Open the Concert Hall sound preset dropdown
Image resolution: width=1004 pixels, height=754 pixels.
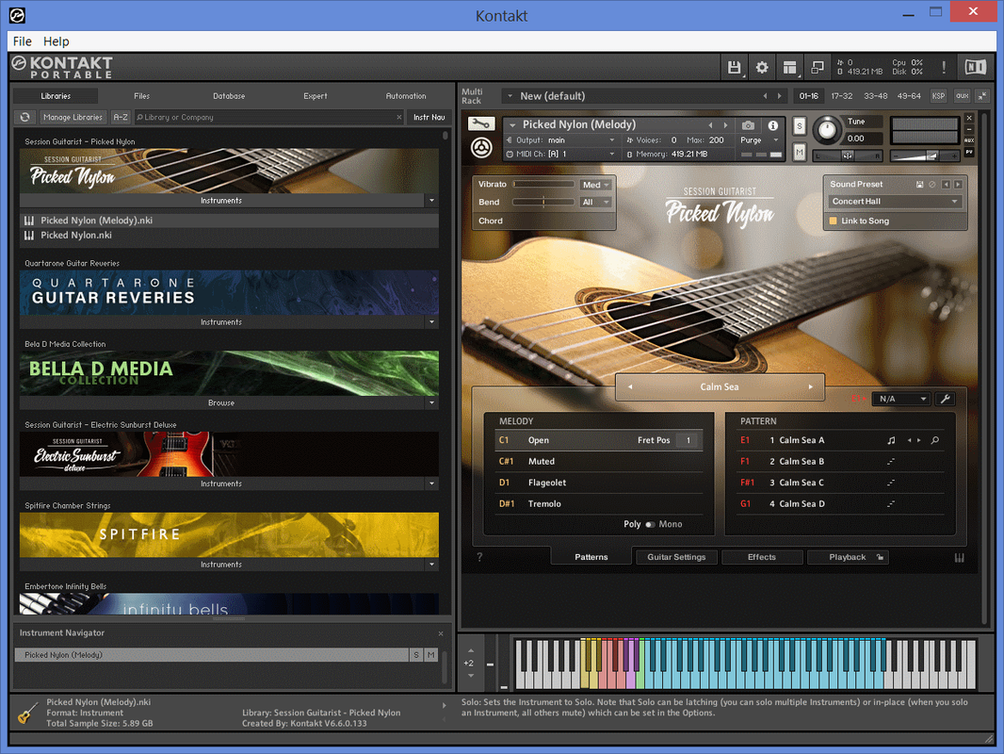894,201
